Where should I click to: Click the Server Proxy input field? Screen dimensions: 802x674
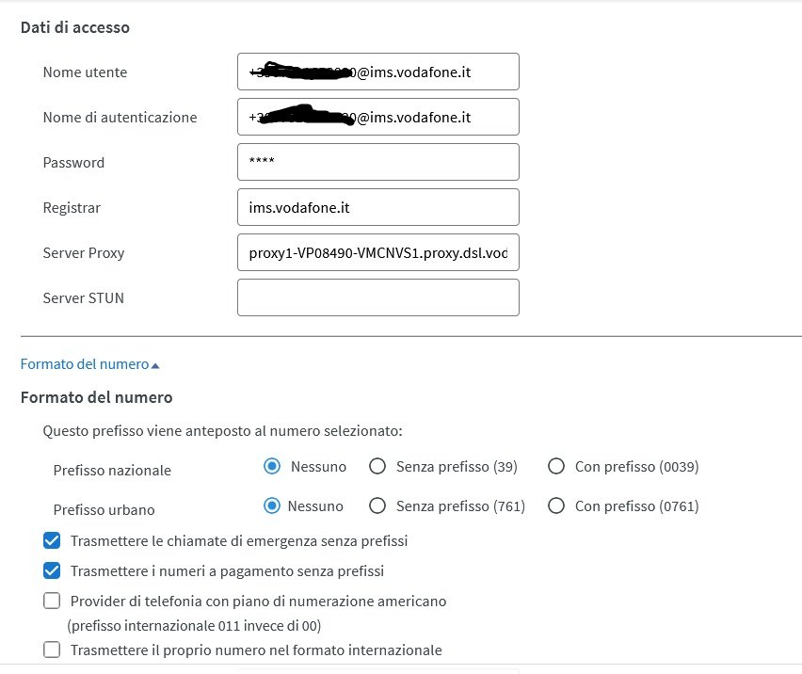point(377,252)
